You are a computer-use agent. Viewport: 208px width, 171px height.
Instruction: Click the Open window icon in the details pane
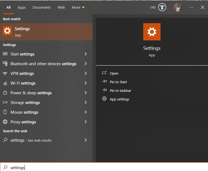(x=104, y=73)
